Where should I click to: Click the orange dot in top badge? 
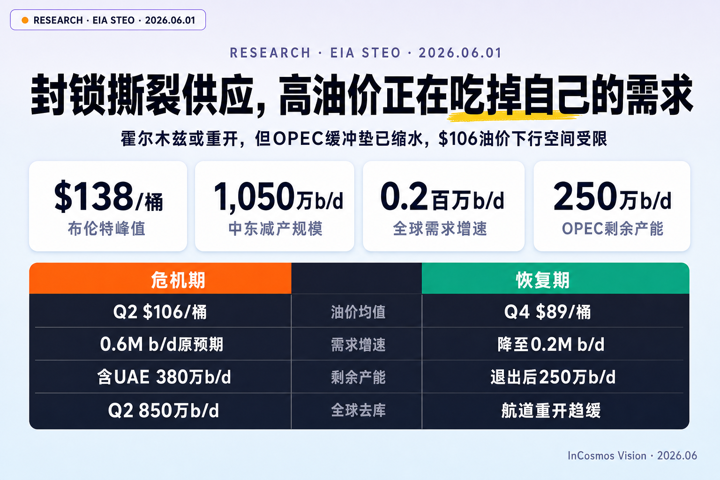coord(25,20)
